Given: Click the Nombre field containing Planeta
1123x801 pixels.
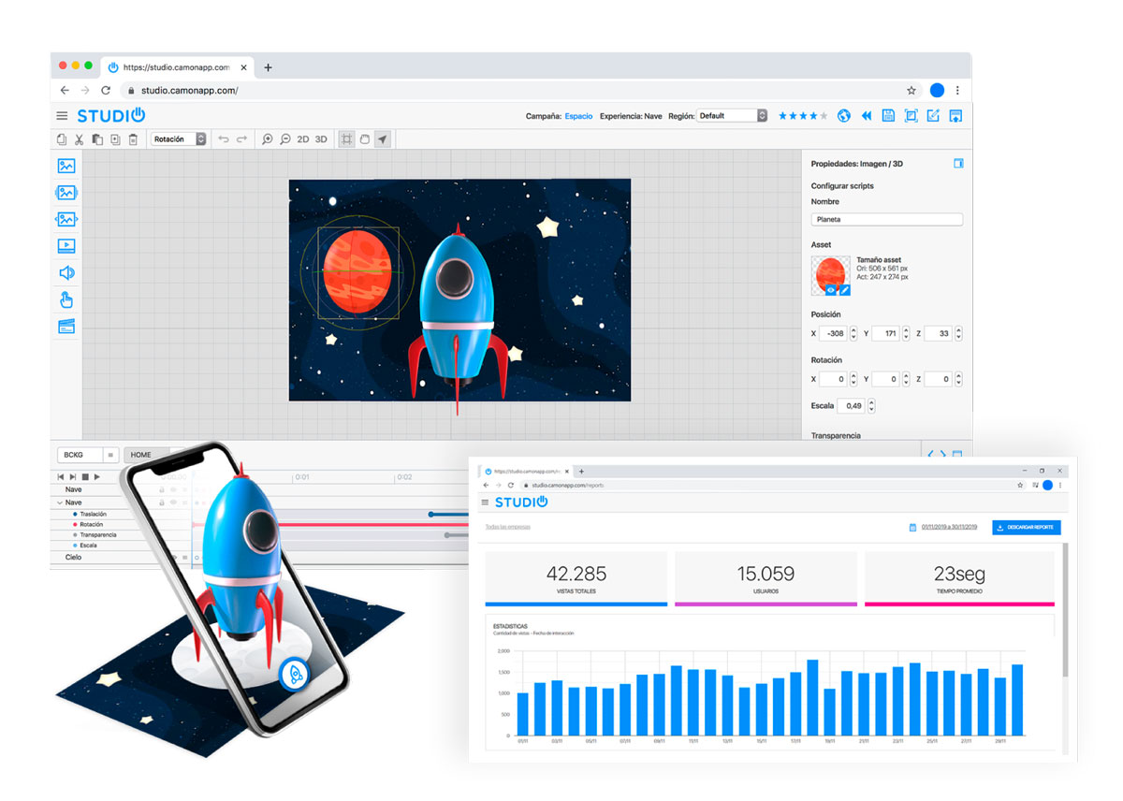Looking at the screenshot, I should pyautogui.click(x=886, y=220).
